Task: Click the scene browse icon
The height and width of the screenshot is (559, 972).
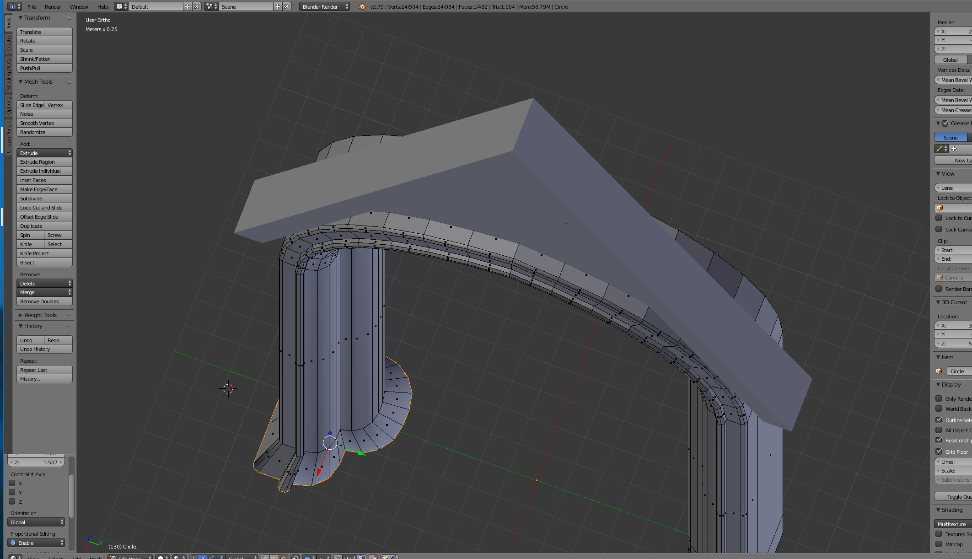Action: pyautogui.click(x=211, y=6)
